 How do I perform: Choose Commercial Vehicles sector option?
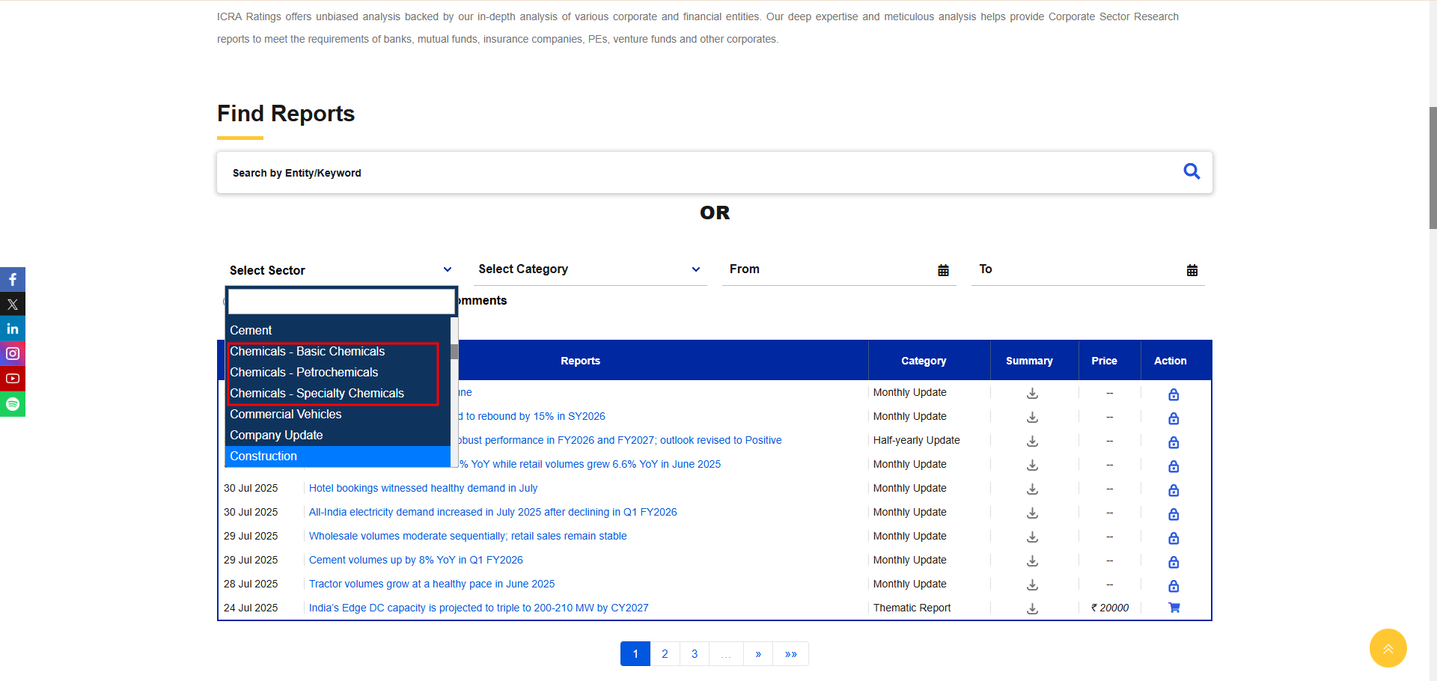point(285,414)
